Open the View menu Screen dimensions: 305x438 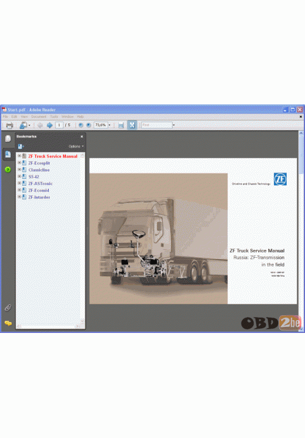click(x=24, y=117)
